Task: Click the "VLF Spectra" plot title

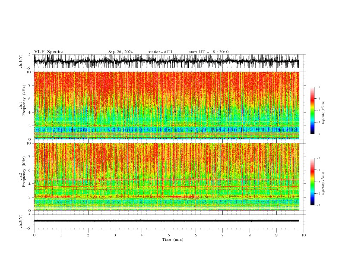Action: click(x=49, y=52)
